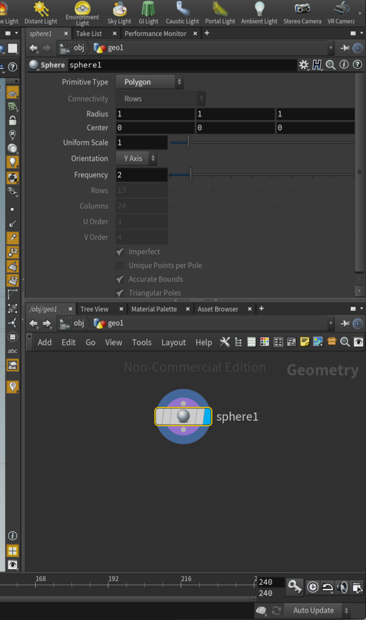Add a sticky note in network editor
The height and width of the screenshot is (620, 366).
(x=304, y=342)
